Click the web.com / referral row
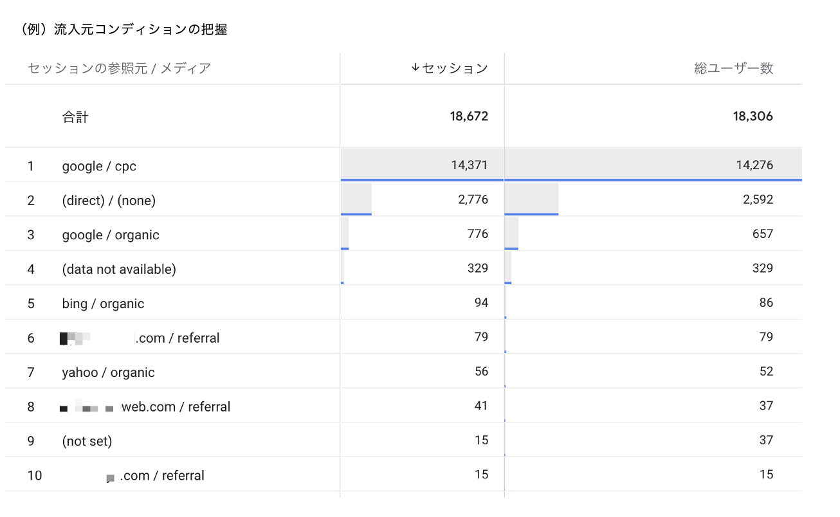The height and width of the screenshot is (517, 840). (175, 407)
